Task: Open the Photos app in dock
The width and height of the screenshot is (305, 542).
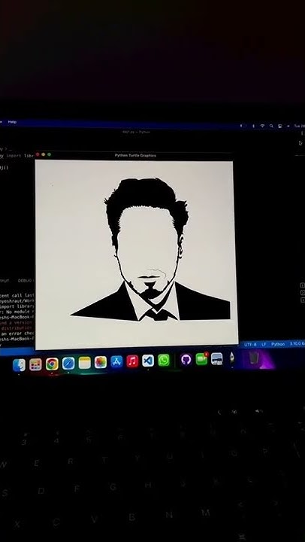Action: pos(101,362)
